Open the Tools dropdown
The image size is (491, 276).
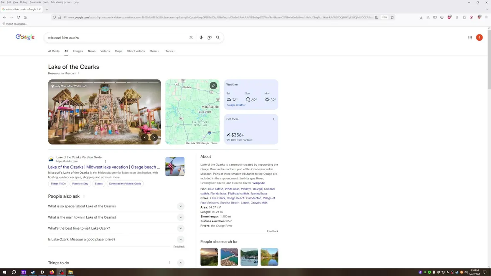click(170, 51)
